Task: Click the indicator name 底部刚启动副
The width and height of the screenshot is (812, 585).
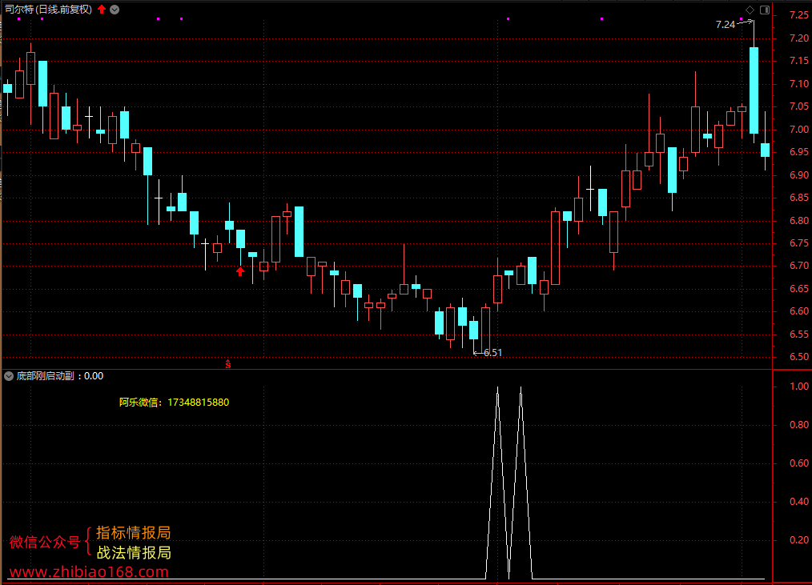Action: pyautogui.click(x=45, y=376)
